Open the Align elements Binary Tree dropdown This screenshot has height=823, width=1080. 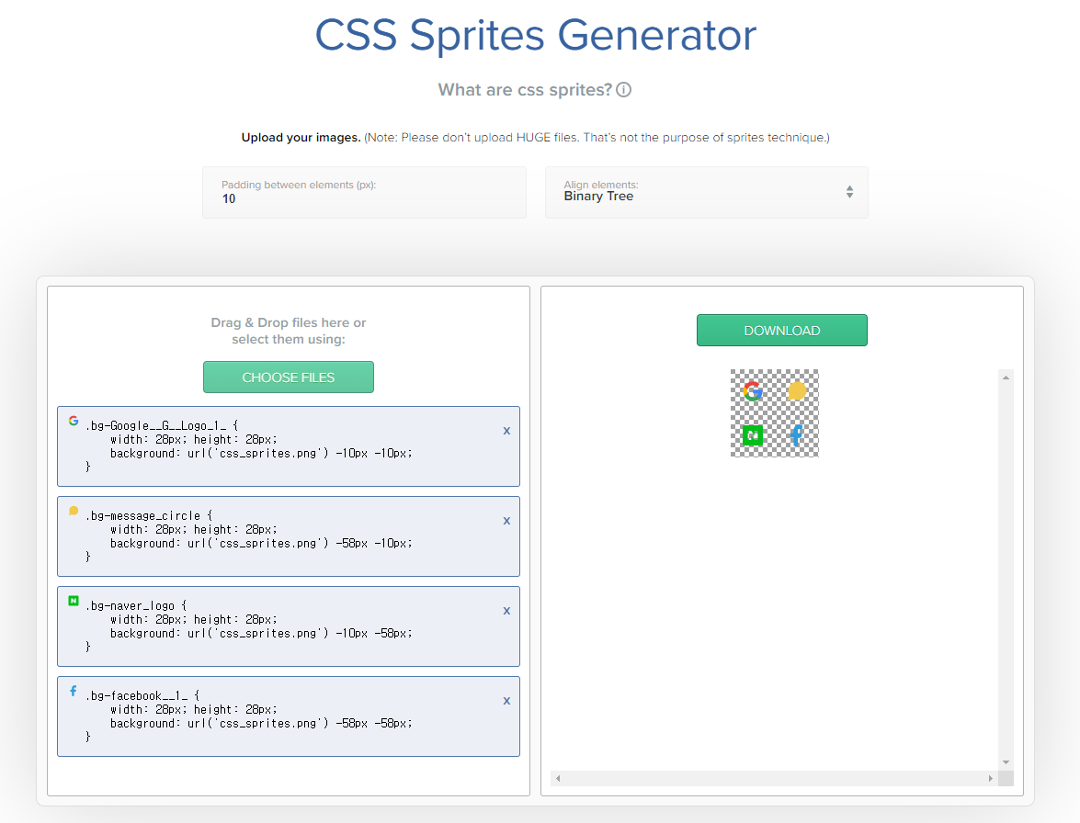pyautogui.click(x=707, y=193)
